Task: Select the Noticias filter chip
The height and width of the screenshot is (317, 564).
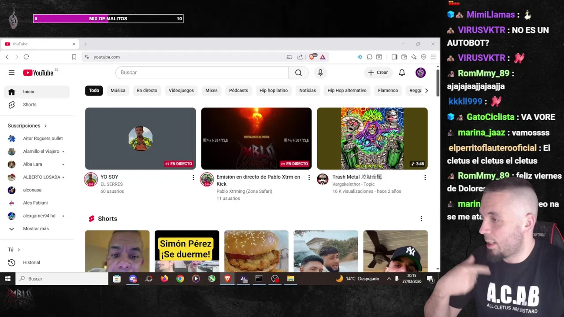Action: tap(308, 90)
